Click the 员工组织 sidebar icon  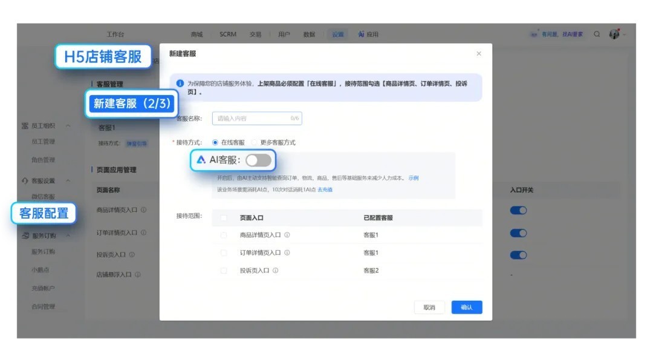(x=25, y=125)
